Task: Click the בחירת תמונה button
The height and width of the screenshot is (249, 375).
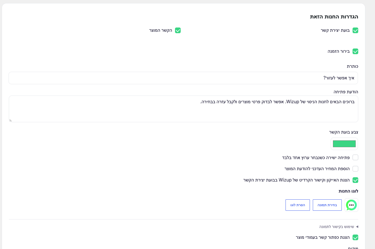Action: 327,205
